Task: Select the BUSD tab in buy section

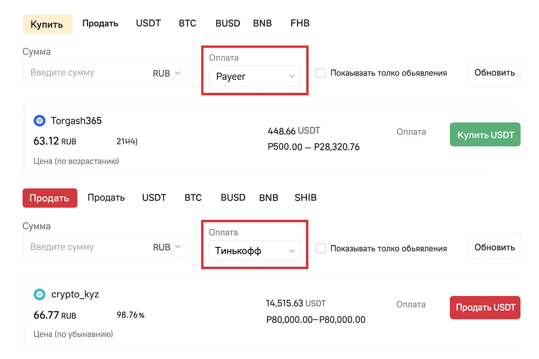Action: tap(227, 23)
